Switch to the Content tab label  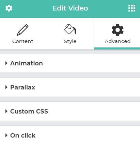23,41
